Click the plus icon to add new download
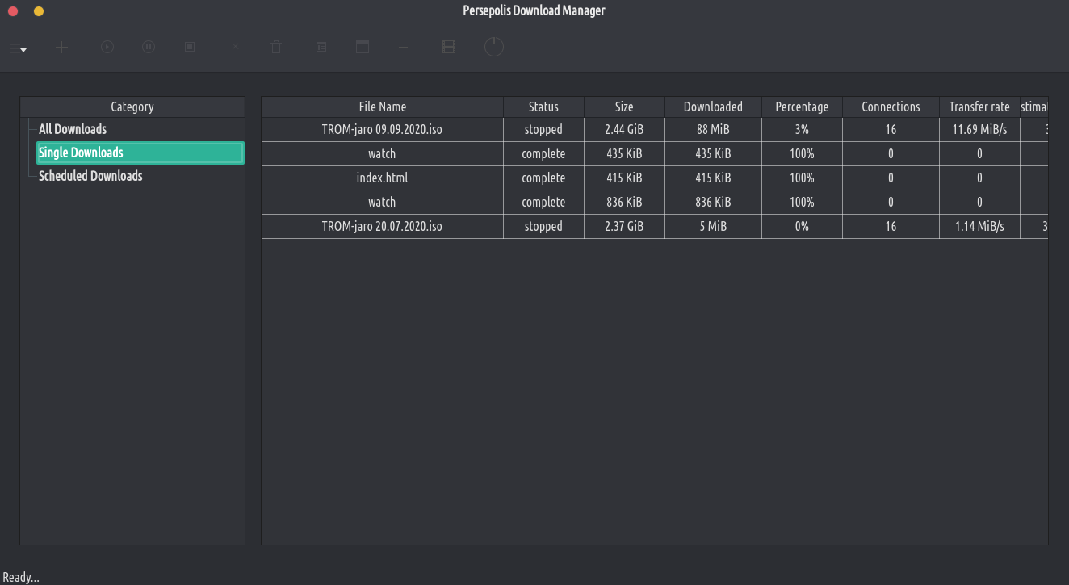The width and height of the screenshot is (1069, 585). (x=61, y=48)
